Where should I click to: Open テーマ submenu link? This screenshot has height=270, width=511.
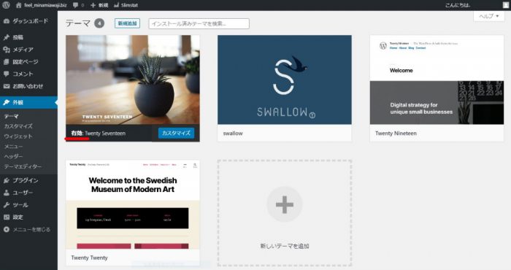[11, 116]
